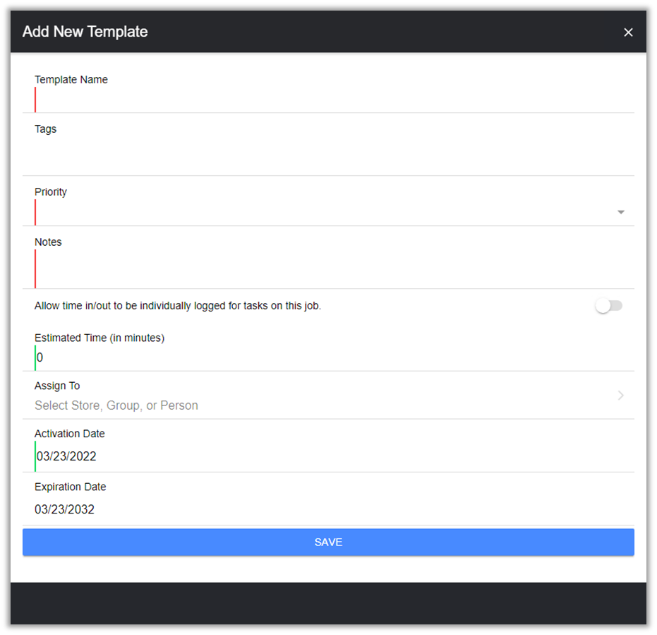This screenshot has width=657, height=635.
Task: Click the "Template Name" label
Action: tap(71, 80)
